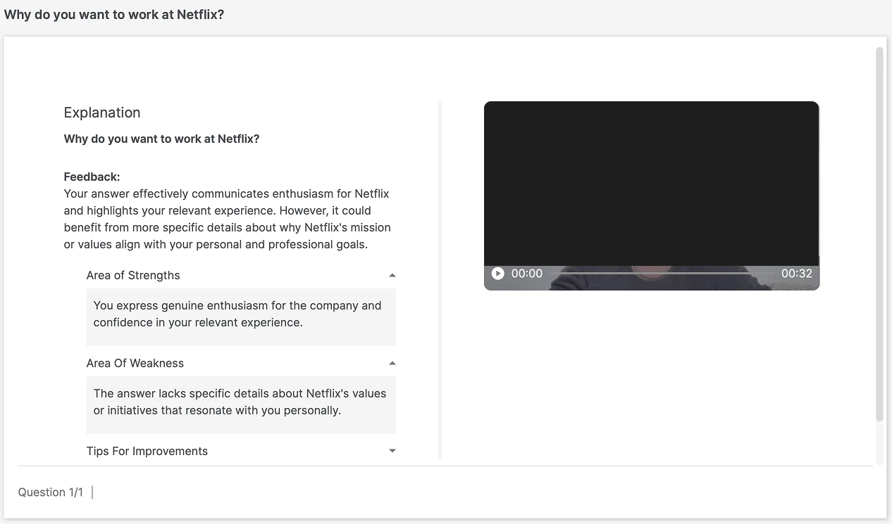Click the Tips For Improvements header label
892x524 pixels.
147,451
